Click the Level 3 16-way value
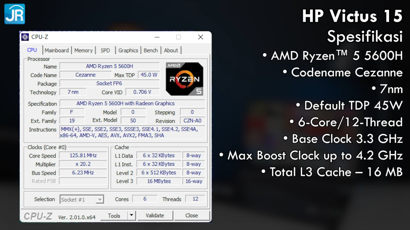410x230 pixels. point(194,181)
